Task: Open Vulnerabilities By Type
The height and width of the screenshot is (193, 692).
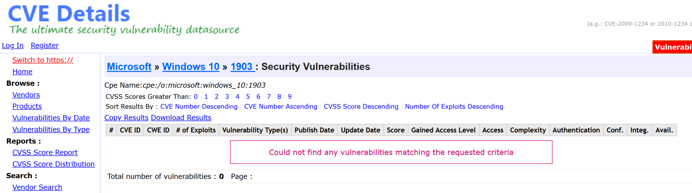Action: click(51, 129)
